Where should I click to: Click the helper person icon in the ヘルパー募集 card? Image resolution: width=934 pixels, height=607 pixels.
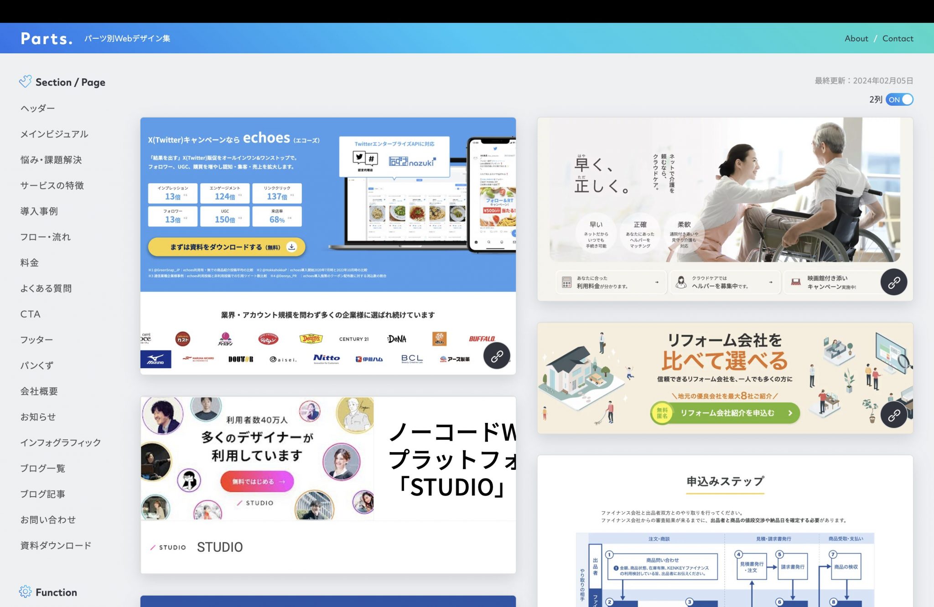tap(681, 282)
